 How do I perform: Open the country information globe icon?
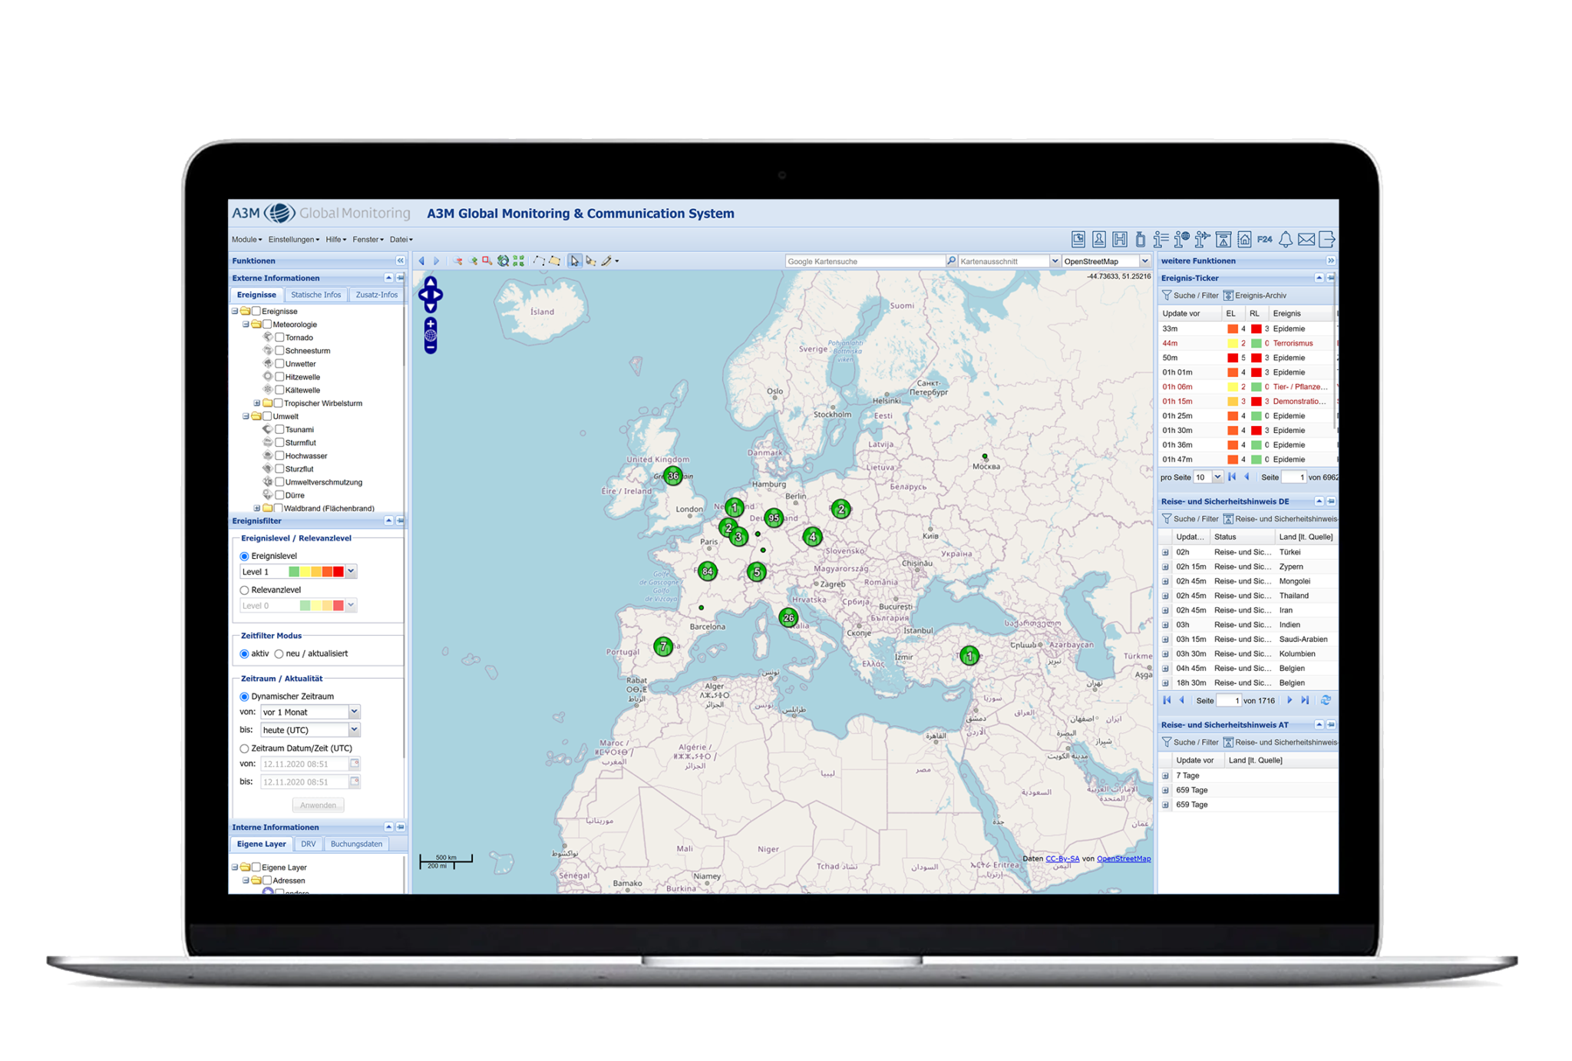[x=1182, y=240]
